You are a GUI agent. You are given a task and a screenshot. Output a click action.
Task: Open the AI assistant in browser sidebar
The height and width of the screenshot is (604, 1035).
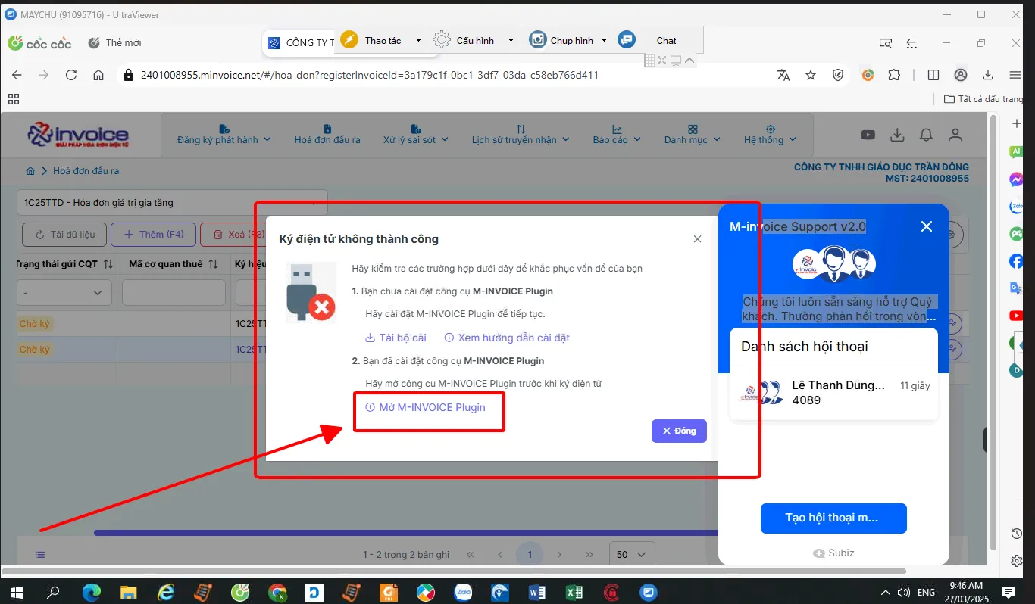pyautogui.click(x=1016, y=152)
